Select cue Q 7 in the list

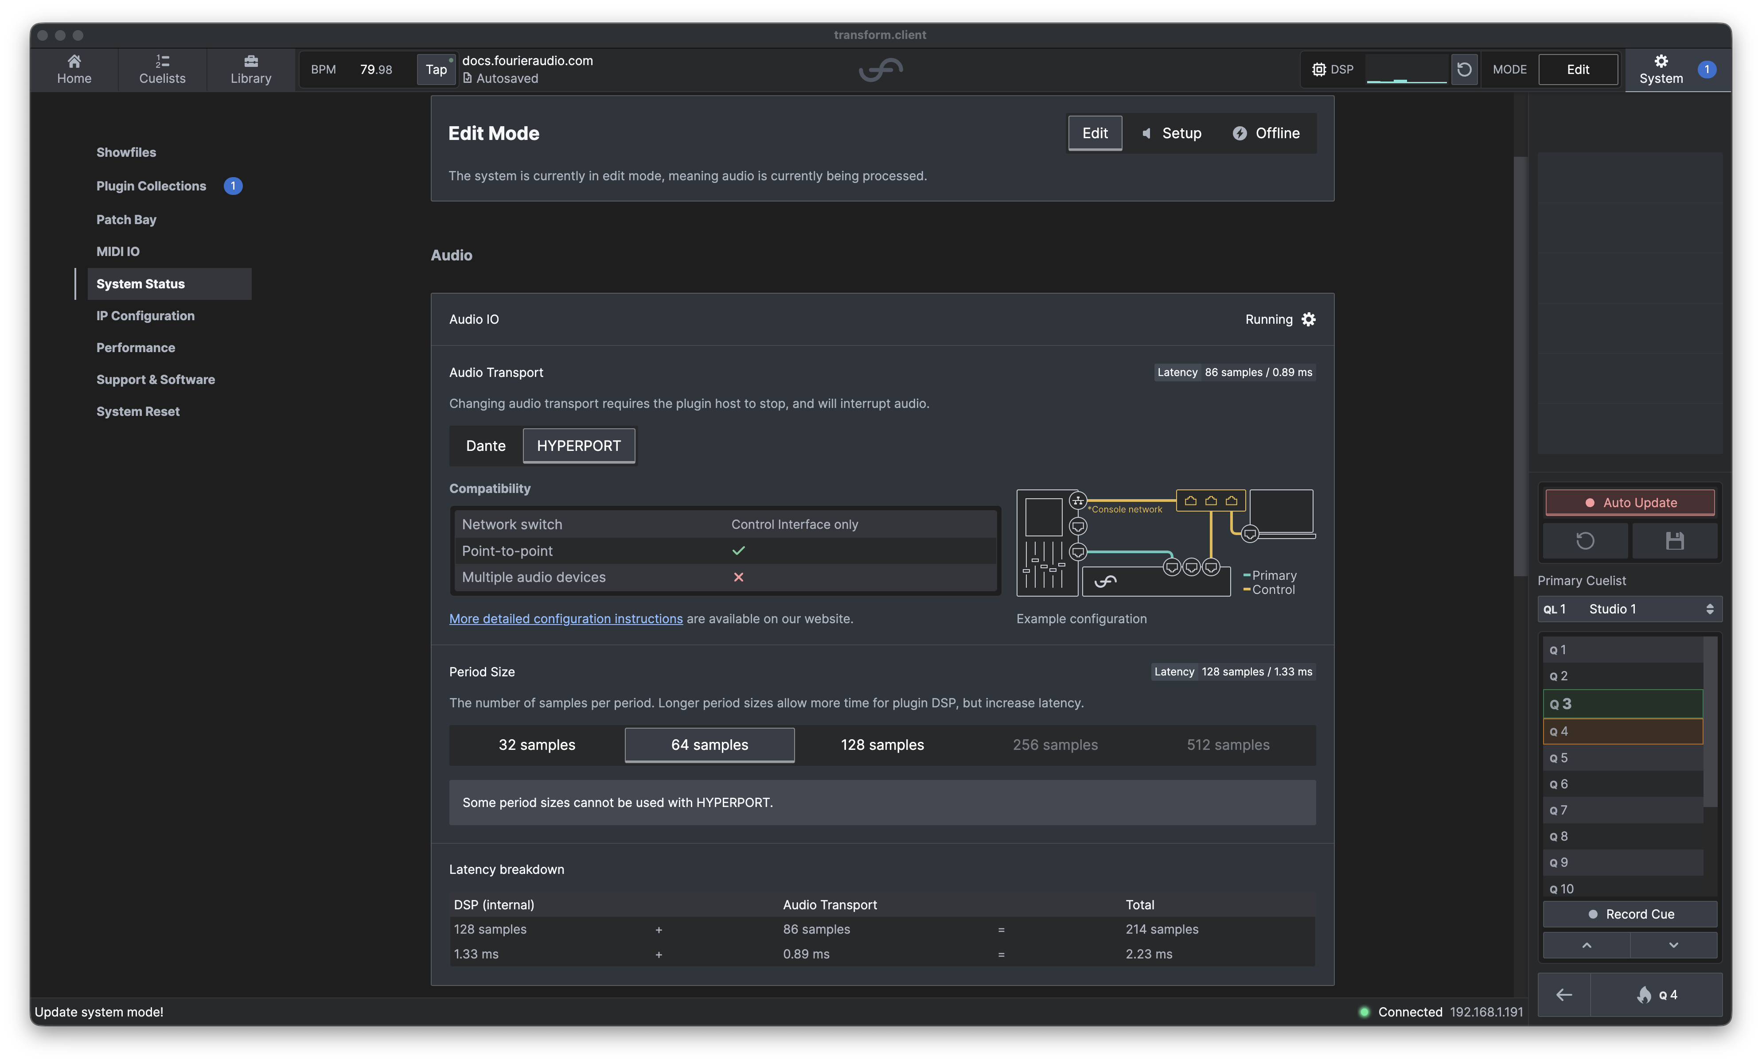tap(1622, 810)
